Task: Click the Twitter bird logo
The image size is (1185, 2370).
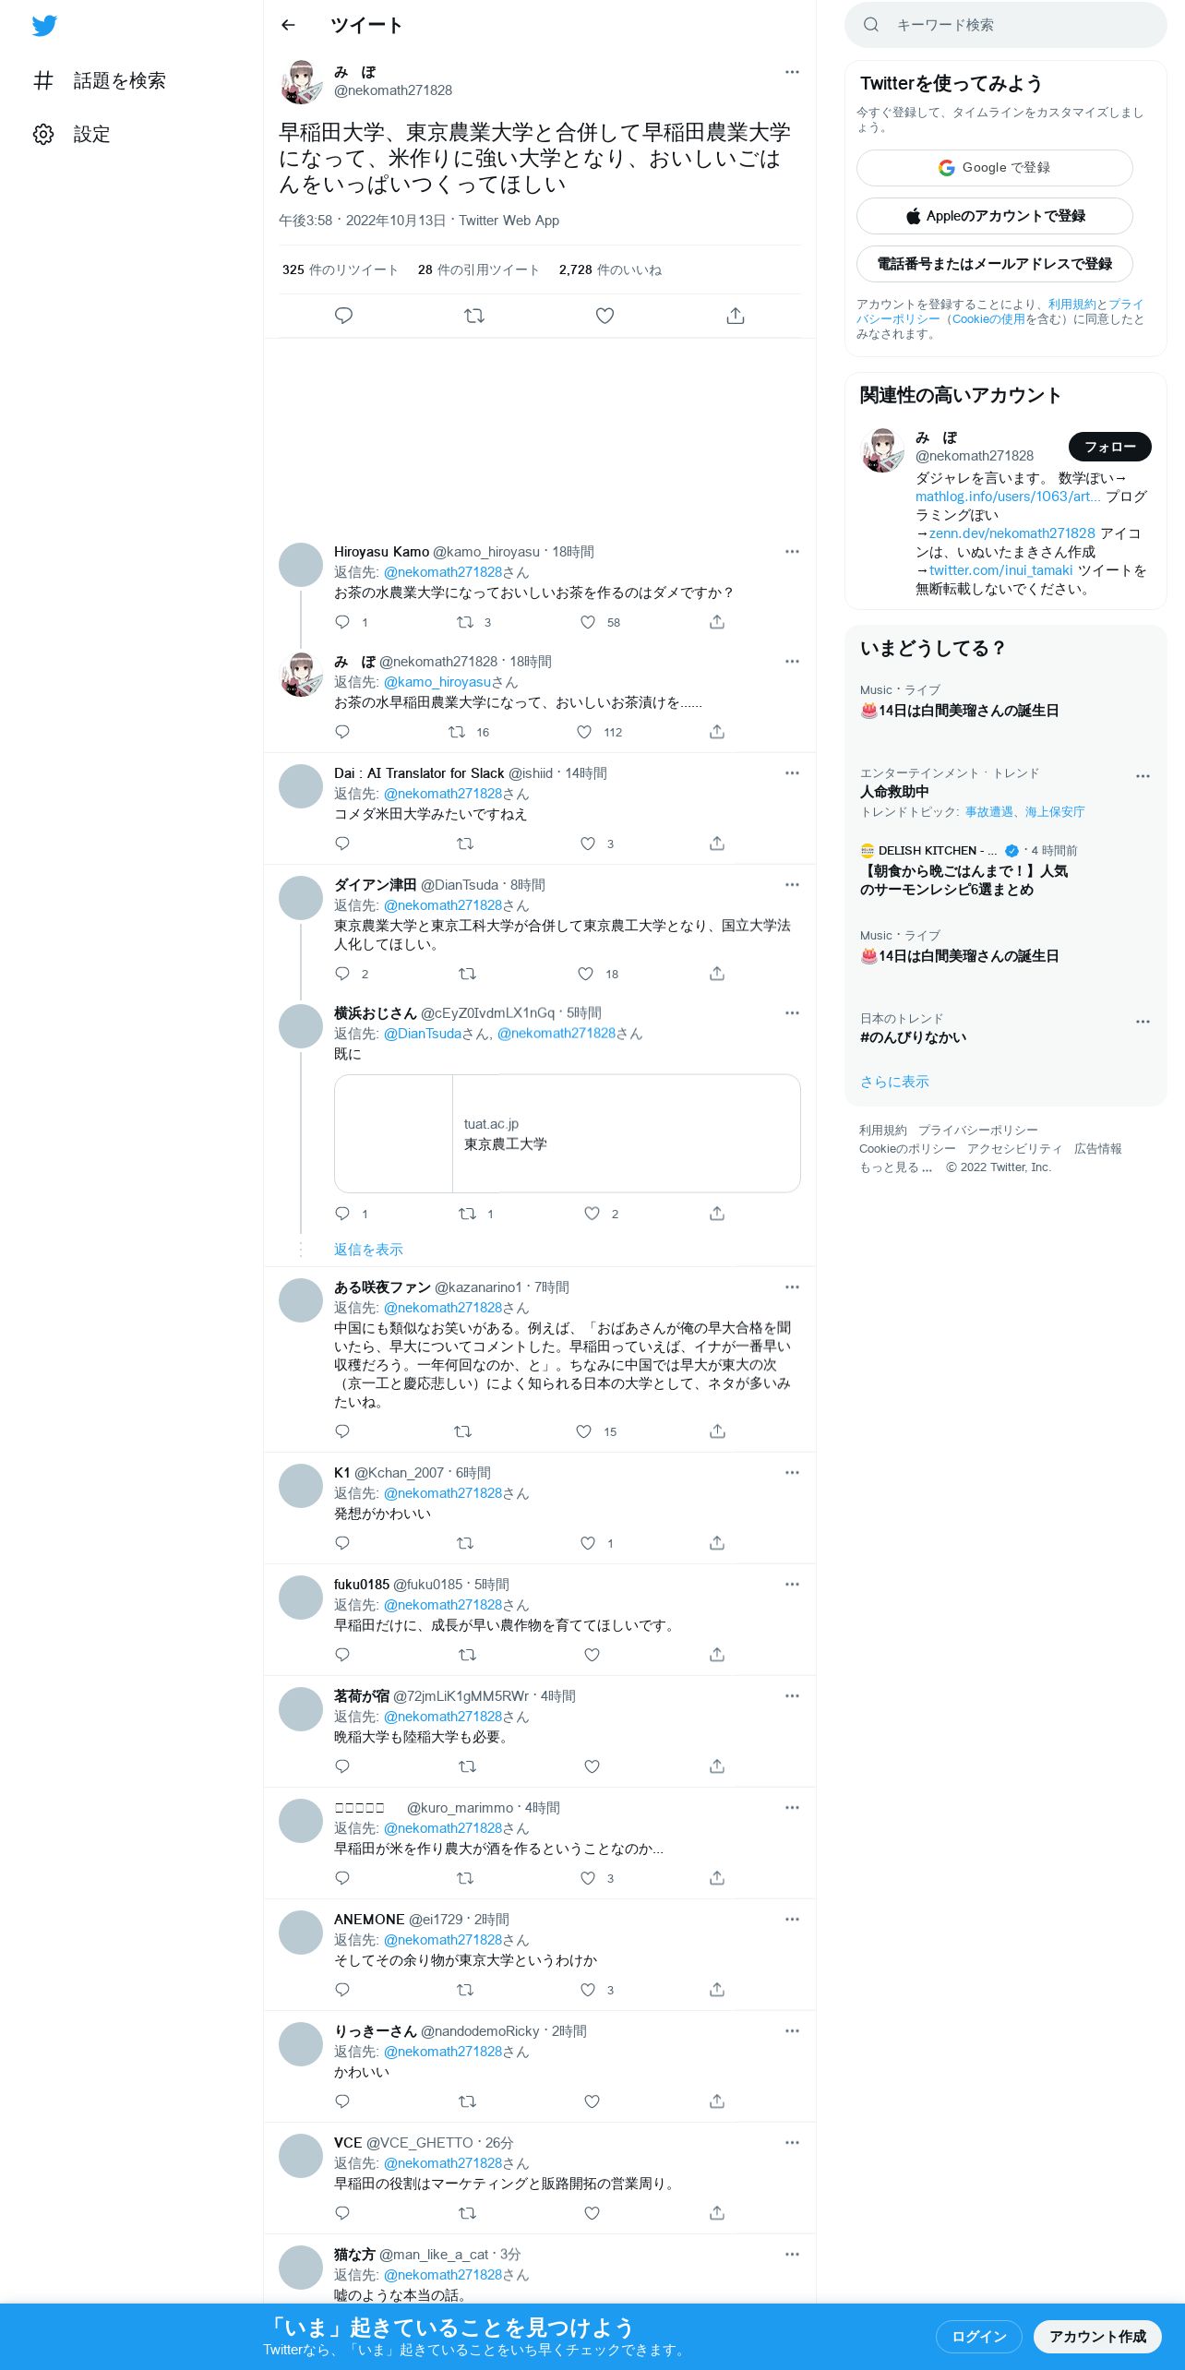Action: tap(44, 25)
